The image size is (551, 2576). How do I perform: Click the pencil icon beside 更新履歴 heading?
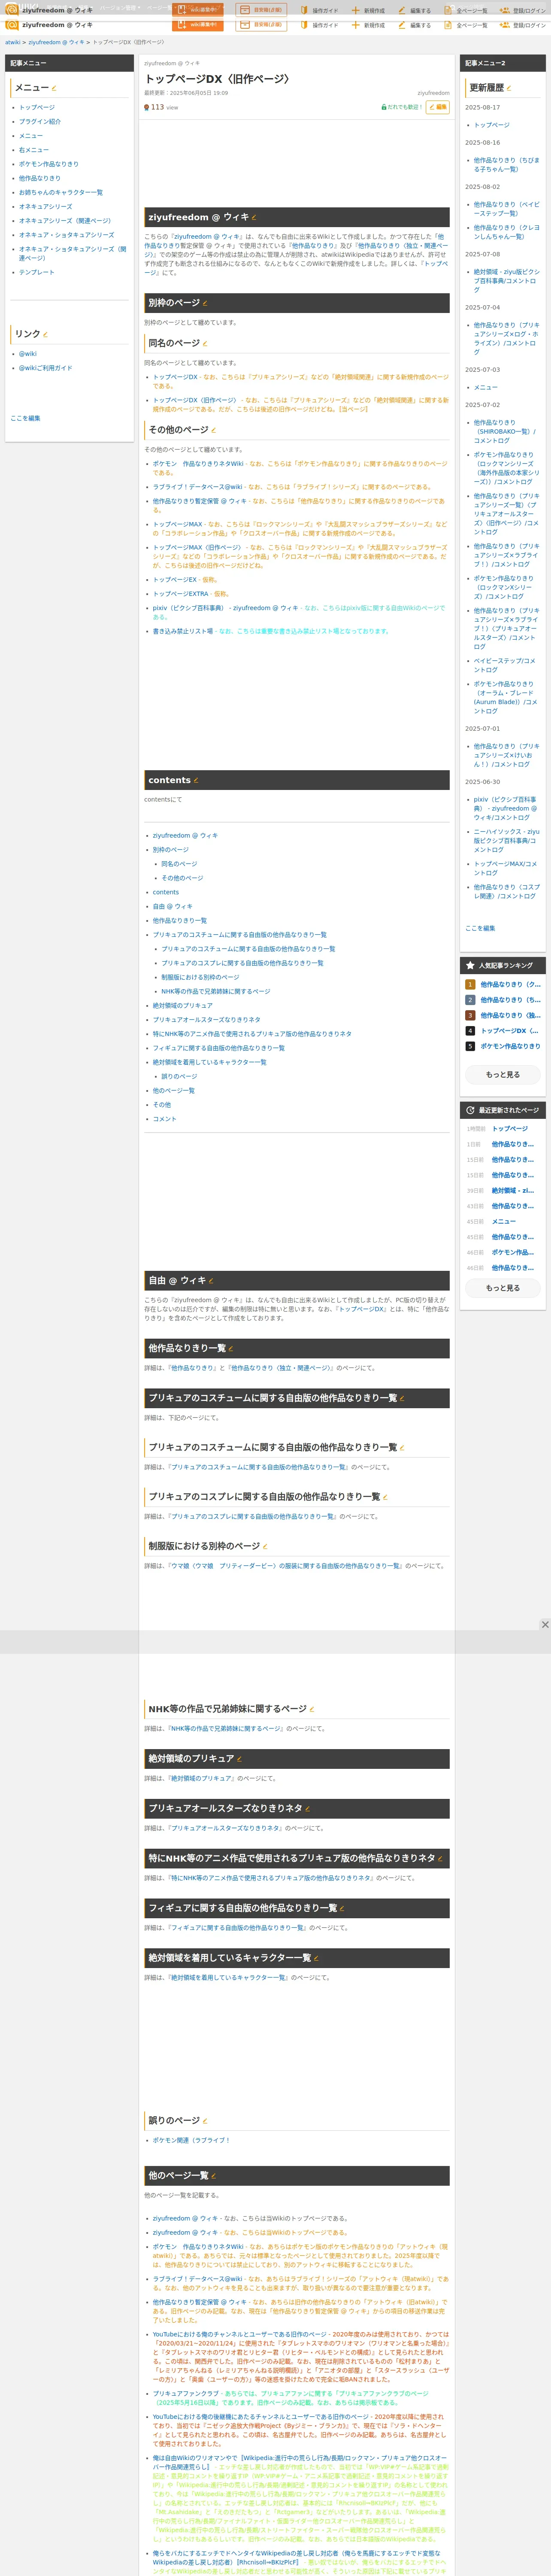click(x=508, y=88)
